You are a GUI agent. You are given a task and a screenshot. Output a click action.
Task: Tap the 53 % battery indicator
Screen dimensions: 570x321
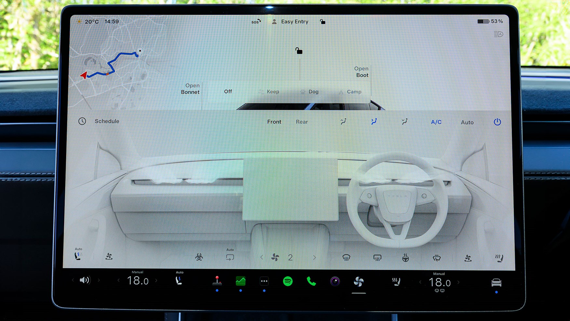click(491, 21)
